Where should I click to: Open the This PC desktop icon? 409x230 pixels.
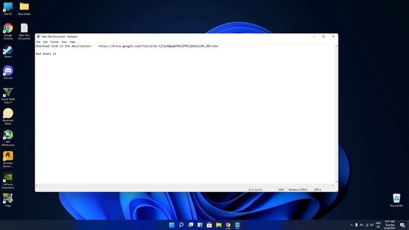(8, 8)
